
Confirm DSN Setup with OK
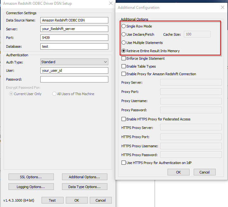click(x=77, y=200)
